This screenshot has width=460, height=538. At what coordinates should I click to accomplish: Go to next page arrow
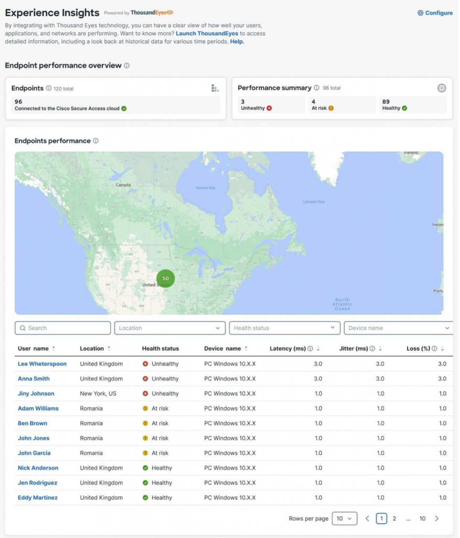point(437,519)
